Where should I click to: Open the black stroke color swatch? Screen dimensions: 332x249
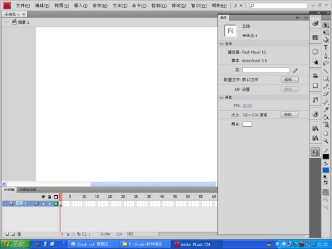[x=325, y=157]
